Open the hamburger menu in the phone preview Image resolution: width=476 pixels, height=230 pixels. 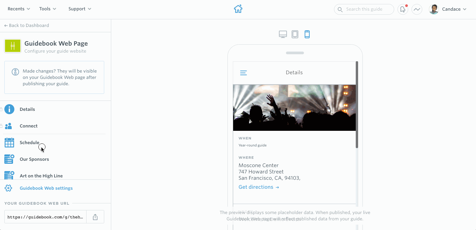coord(244,73)
